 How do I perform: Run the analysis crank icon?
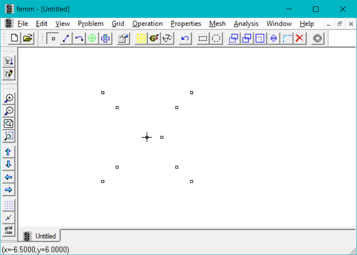click(x=154, y=38)
